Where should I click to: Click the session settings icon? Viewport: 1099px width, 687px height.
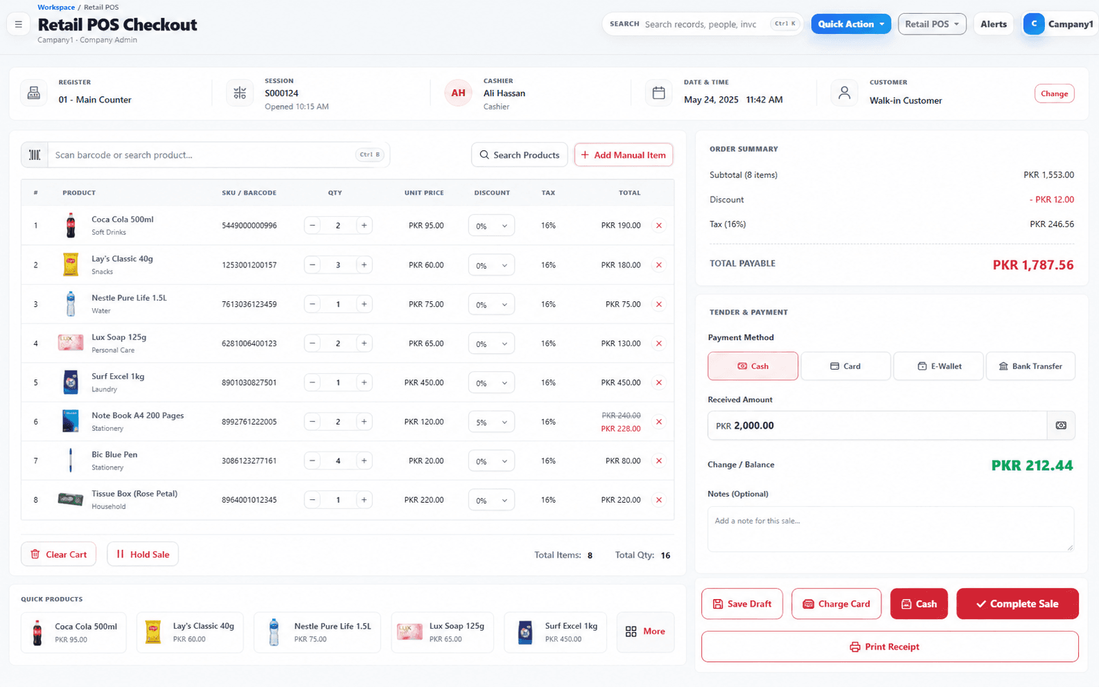240,93
